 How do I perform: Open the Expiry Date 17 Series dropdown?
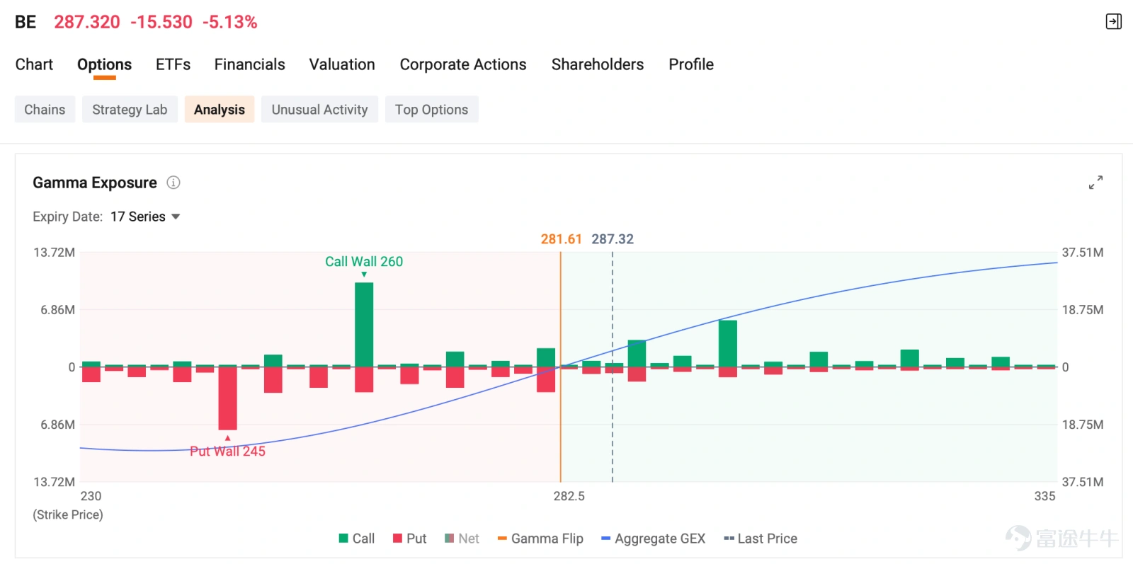point(145,217)
